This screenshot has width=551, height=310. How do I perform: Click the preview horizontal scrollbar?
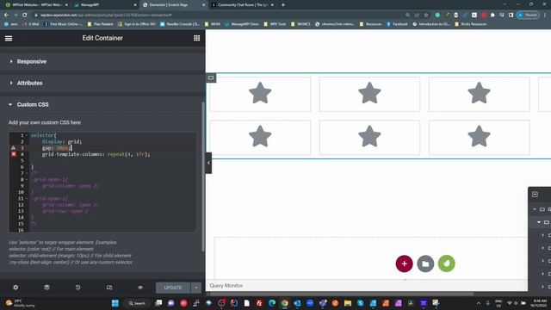pos(341,294)
